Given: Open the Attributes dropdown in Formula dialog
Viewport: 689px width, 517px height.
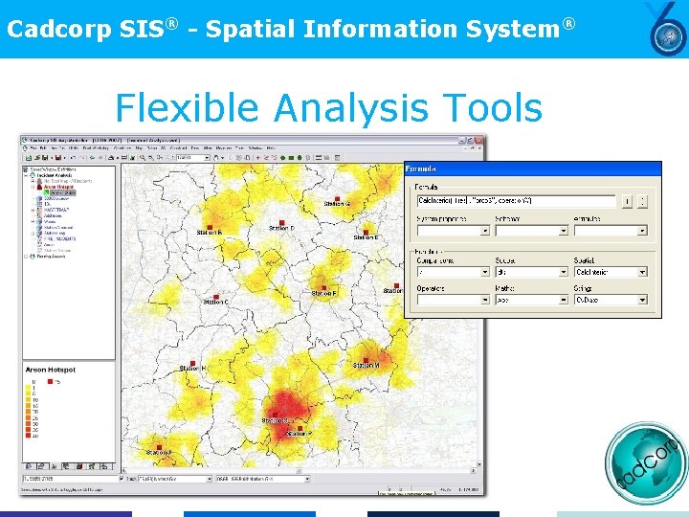Looking at the screenshot, I should [642, 231].
